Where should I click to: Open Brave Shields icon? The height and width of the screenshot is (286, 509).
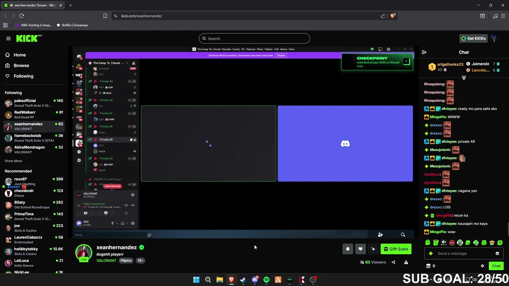click(x=392, y=16)
